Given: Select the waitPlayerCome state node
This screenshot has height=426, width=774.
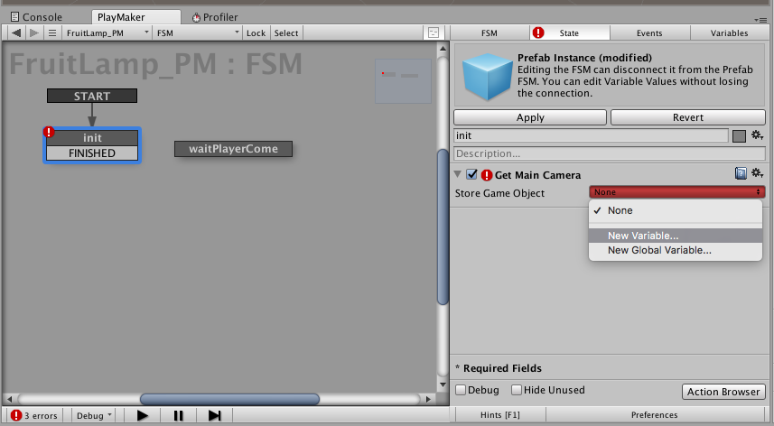Looking at the screenshot, I should [234, 149].
